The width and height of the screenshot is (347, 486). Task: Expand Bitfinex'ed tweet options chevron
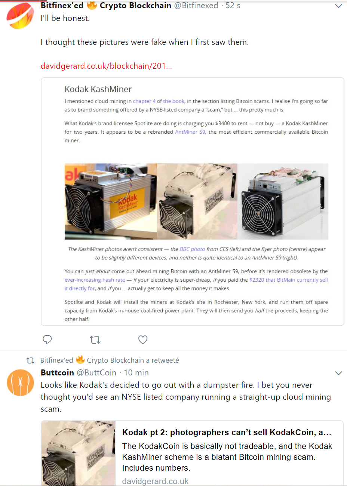pos(338,6)
